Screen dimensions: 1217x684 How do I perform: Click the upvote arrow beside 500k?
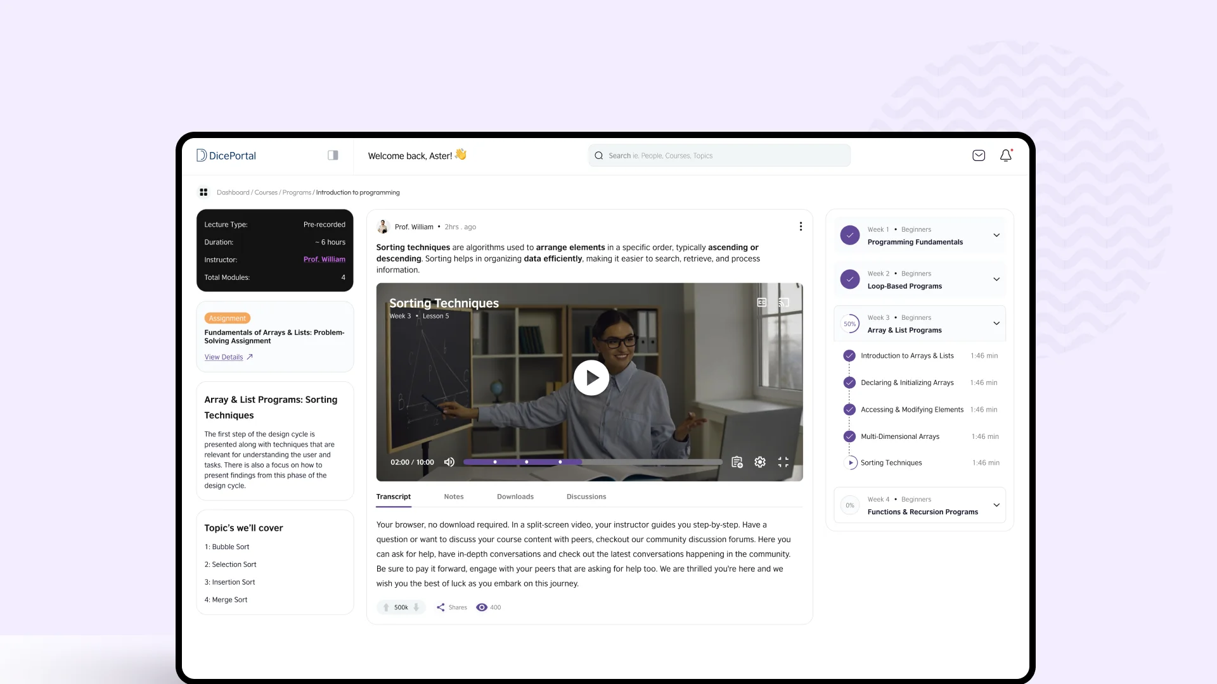tap(386, 607)
